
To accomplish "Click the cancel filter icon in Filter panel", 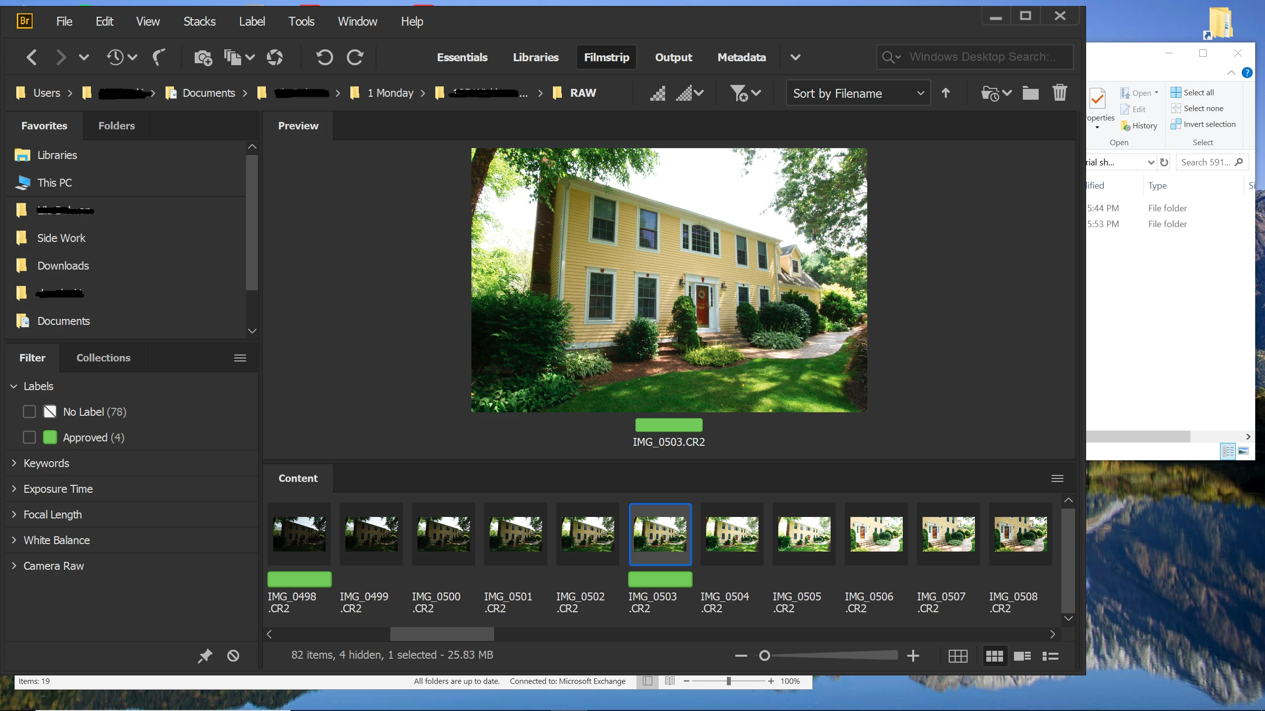I will pos(233,656).
